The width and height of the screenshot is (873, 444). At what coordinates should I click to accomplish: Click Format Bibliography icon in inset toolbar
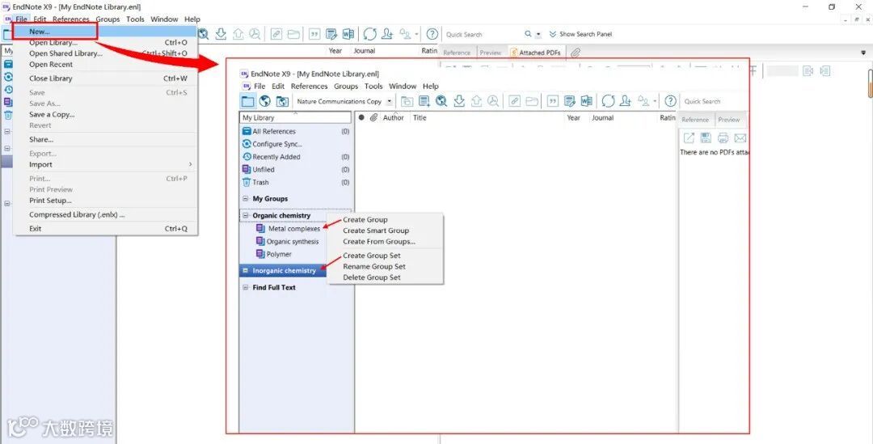click(x=569, y=101)
